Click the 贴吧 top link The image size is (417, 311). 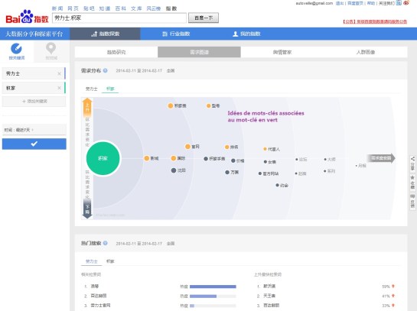(89, 8)
